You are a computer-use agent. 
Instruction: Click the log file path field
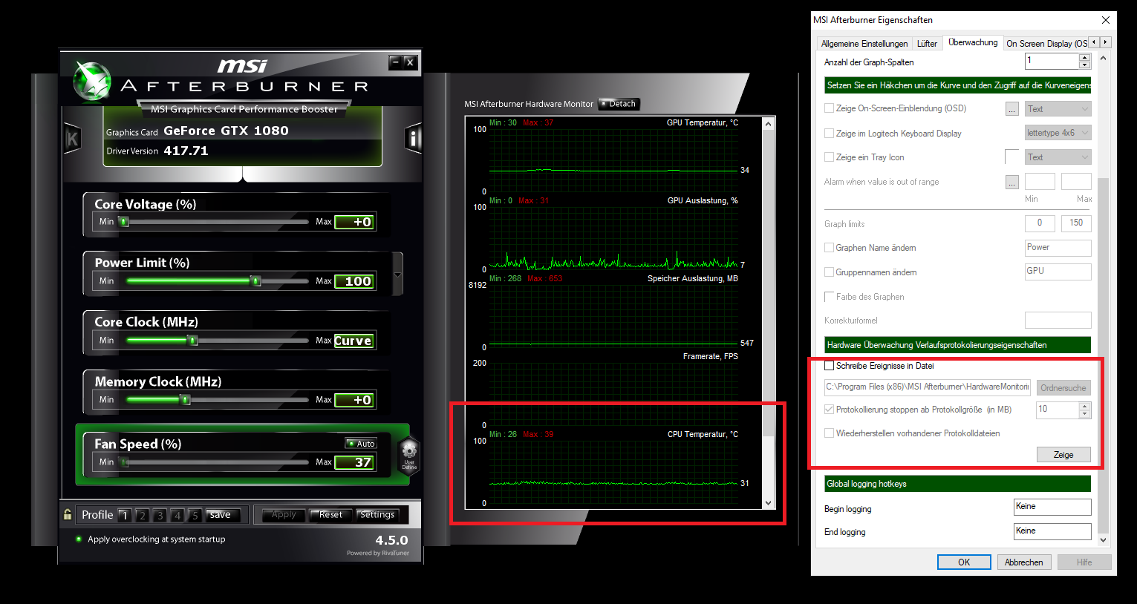[x=928, y=387]
